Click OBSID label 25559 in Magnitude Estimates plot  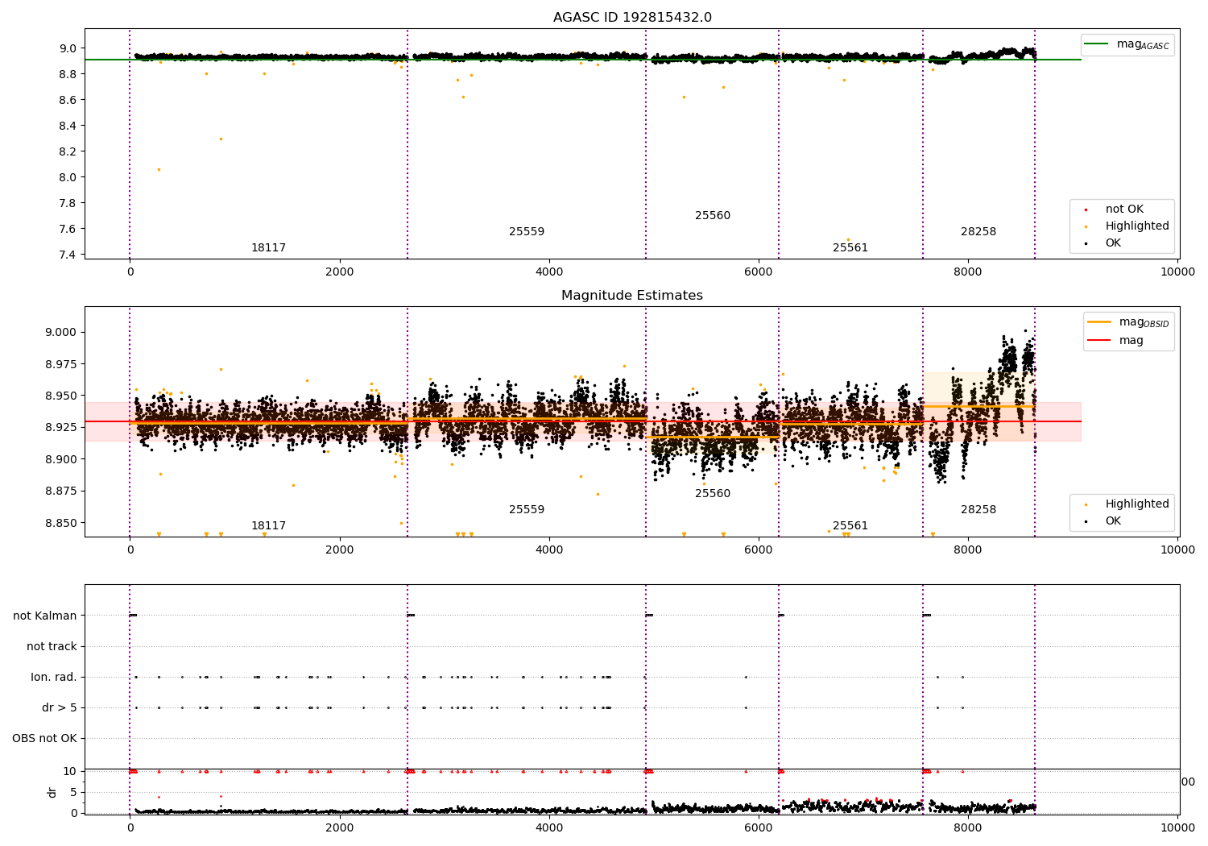[527, 510]
